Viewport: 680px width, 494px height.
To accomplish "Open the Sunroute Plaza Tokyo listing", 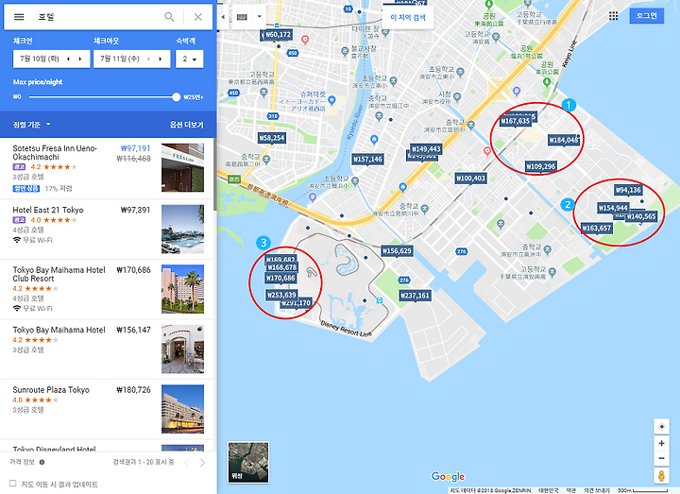I will point(107,409).
